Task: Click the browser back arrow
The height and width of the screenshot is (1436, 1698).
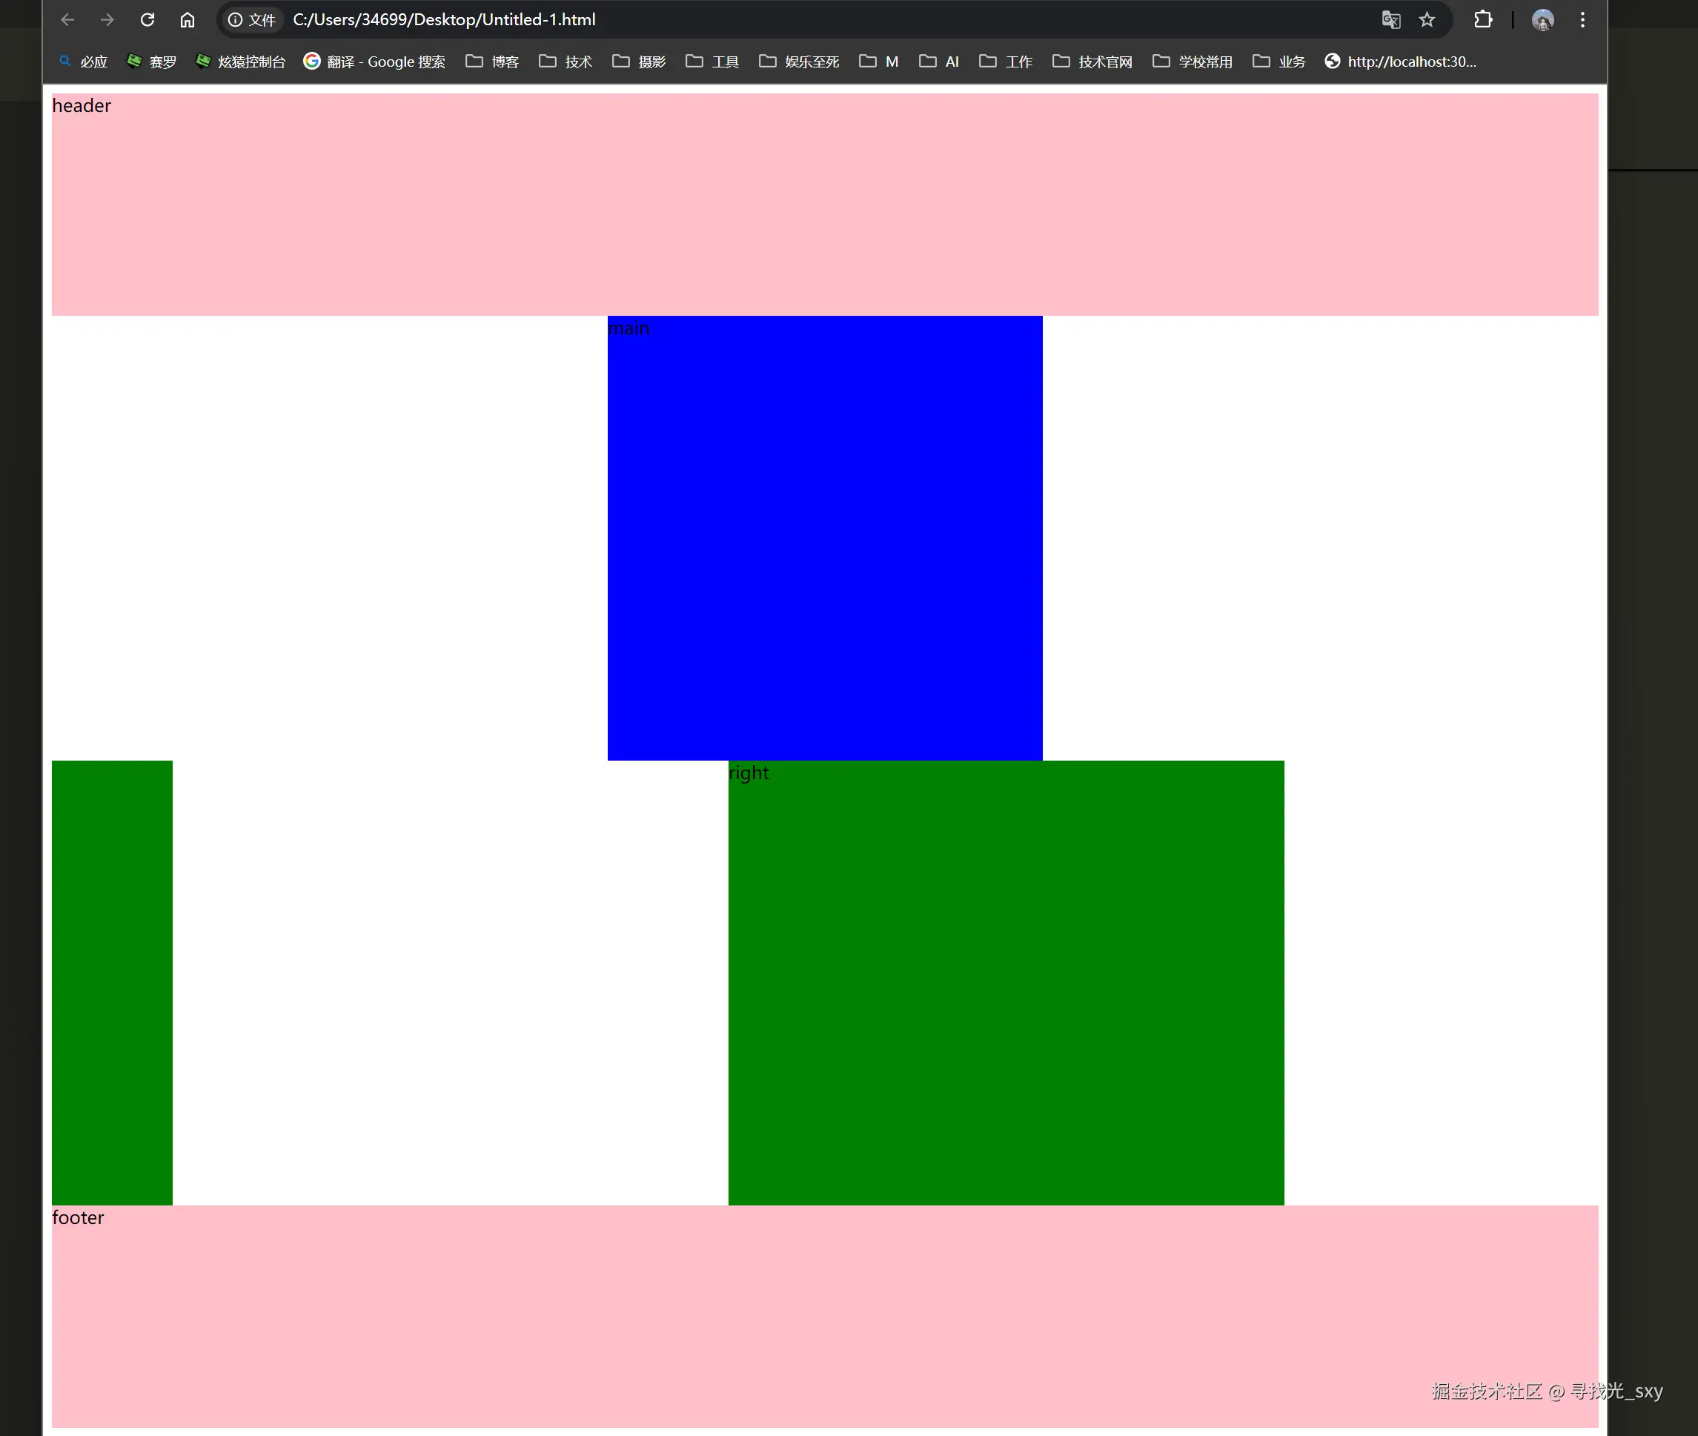Action: [x=67, y=19]
